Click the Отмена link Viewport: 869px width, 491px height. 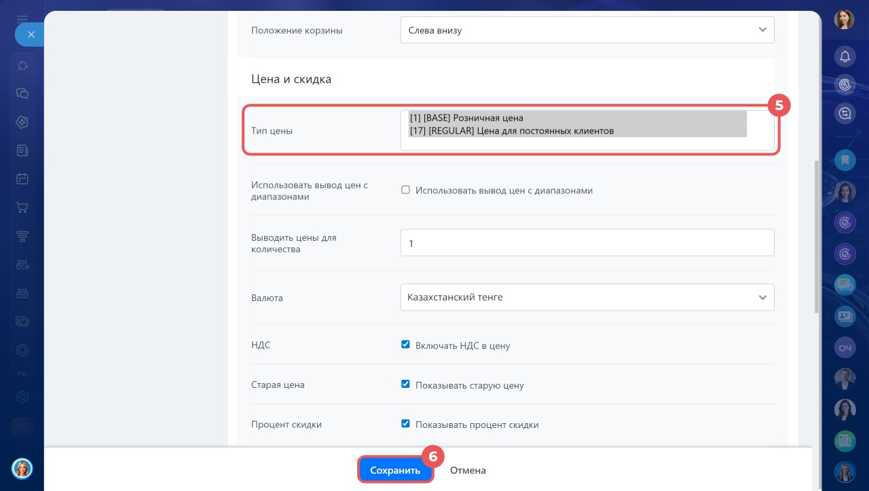coord(468,470)
